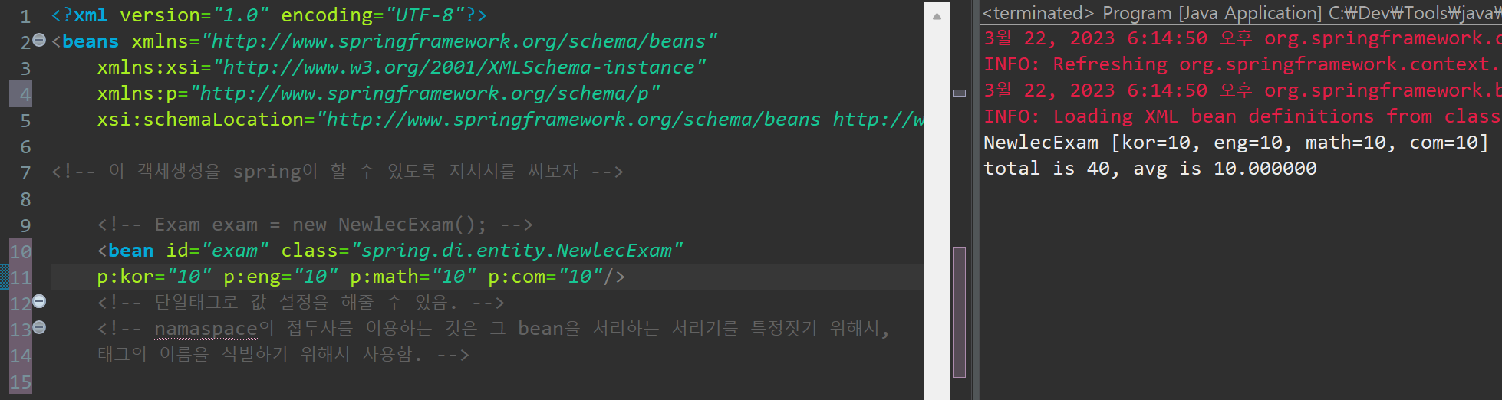The width and height of the screenshot is (1502, 400).
Task: Click the p:com="10" attribute
Action: pos(545,277)
